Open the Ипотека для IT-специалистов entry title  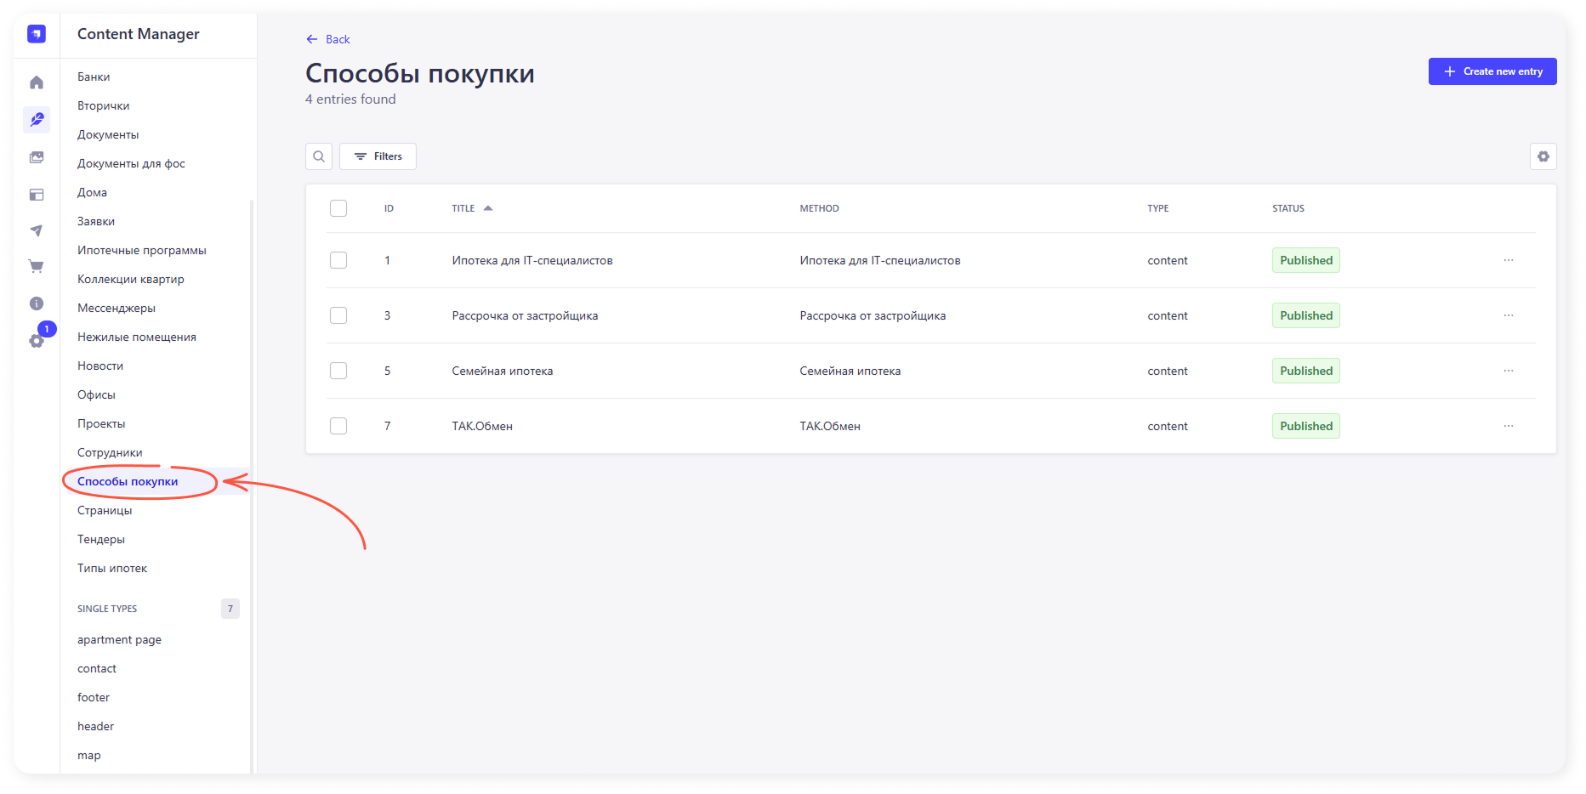(532, 260)
